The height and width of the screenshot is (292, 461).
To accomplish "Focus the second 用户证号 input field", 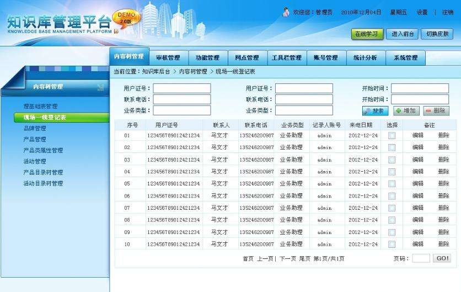I will coord(304,88).
